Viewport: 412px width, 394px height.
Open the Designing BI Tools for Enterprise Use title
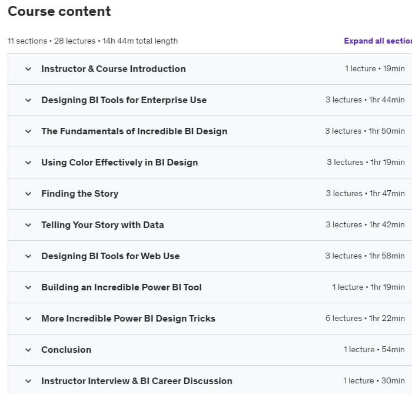(x=124, y=100)
